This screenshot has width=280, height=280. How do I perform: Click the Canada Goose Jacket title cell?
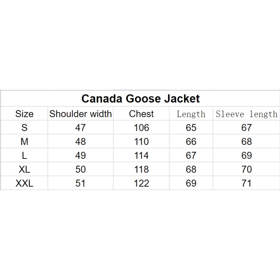tap(140, 98)
